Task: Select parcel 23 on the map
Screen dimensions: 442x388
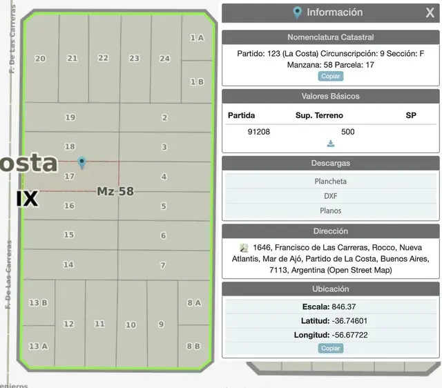Action: (x=134, y=58)
